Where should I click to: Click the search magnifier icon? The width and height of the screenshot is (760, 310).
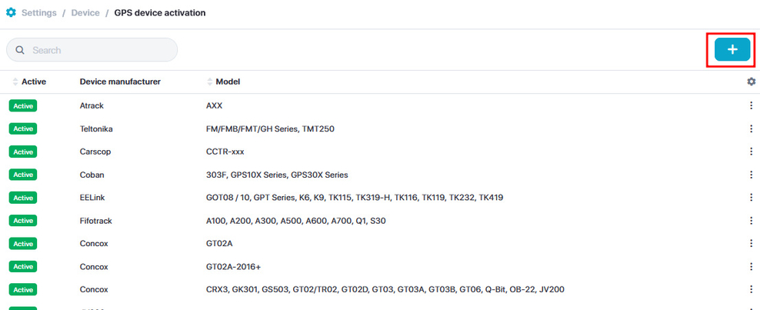coord(19,50)
